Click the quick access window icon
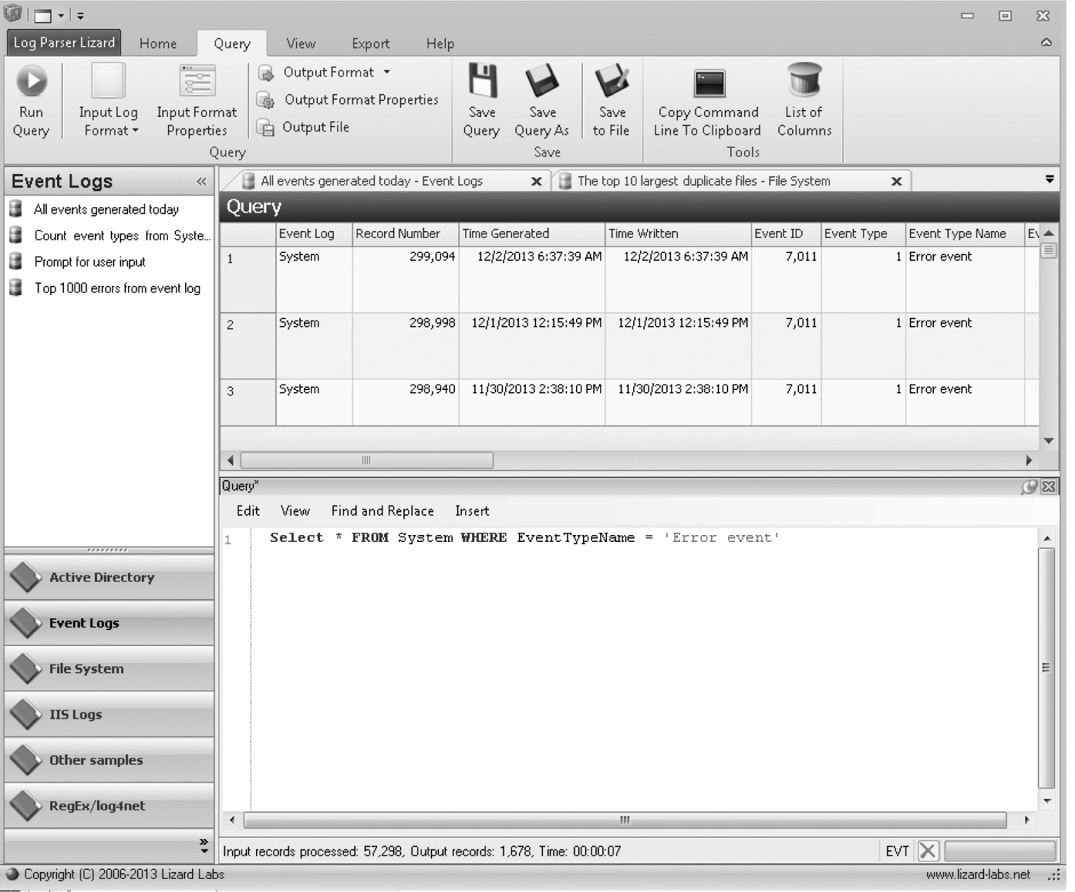 click(x=43, y=16)
